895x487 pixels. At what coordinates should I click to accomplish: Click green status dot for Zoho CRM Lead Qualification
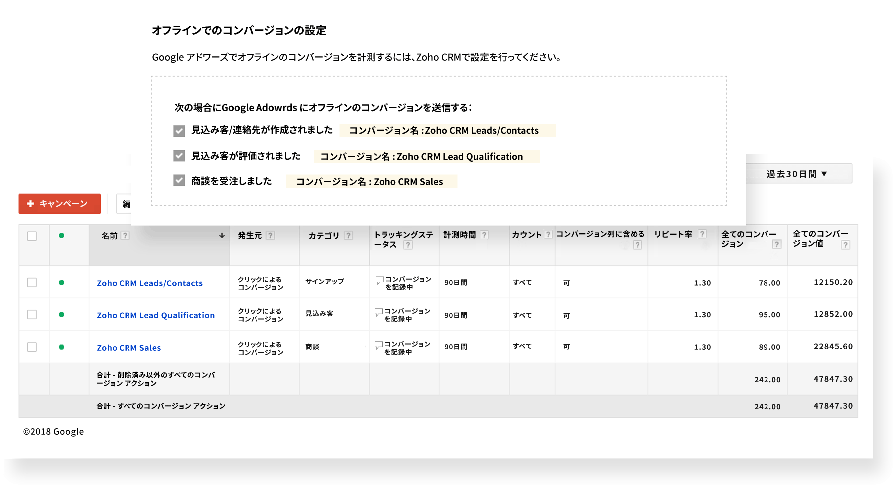click(x=62, y=314)
